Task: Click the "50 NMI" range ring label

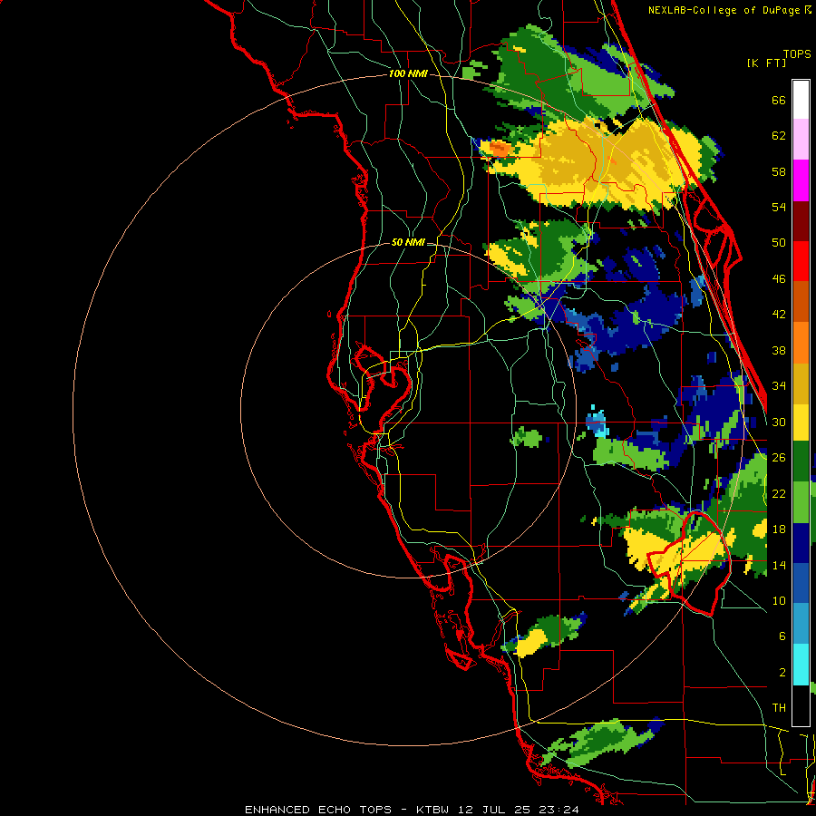Action: click(x=408, y=242)
